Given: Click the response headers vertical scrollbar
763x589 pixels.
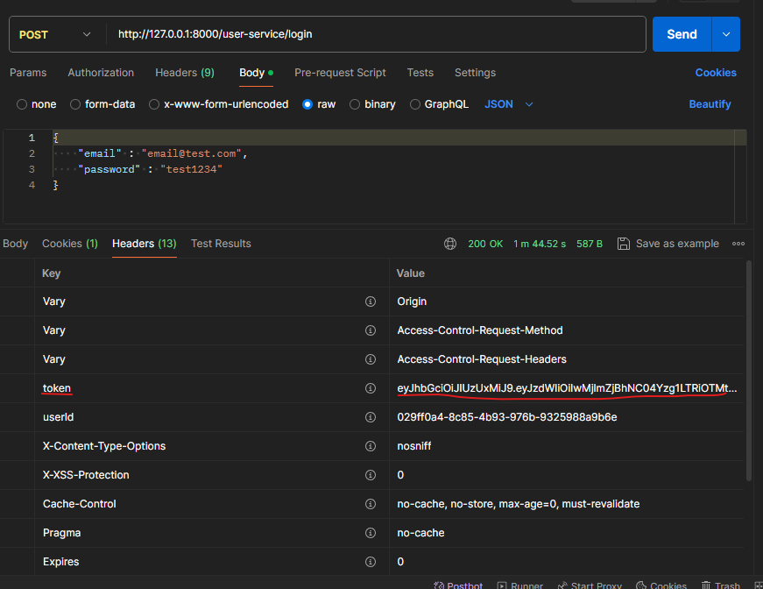Looking at the screenshot, I should [x=748, y=368].
